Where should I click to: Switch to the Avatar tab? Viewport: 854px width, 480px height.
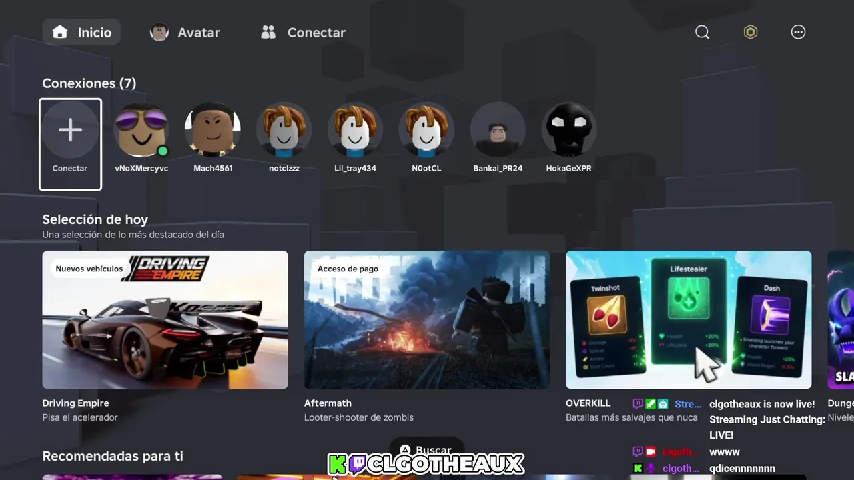tap(185, 32)
